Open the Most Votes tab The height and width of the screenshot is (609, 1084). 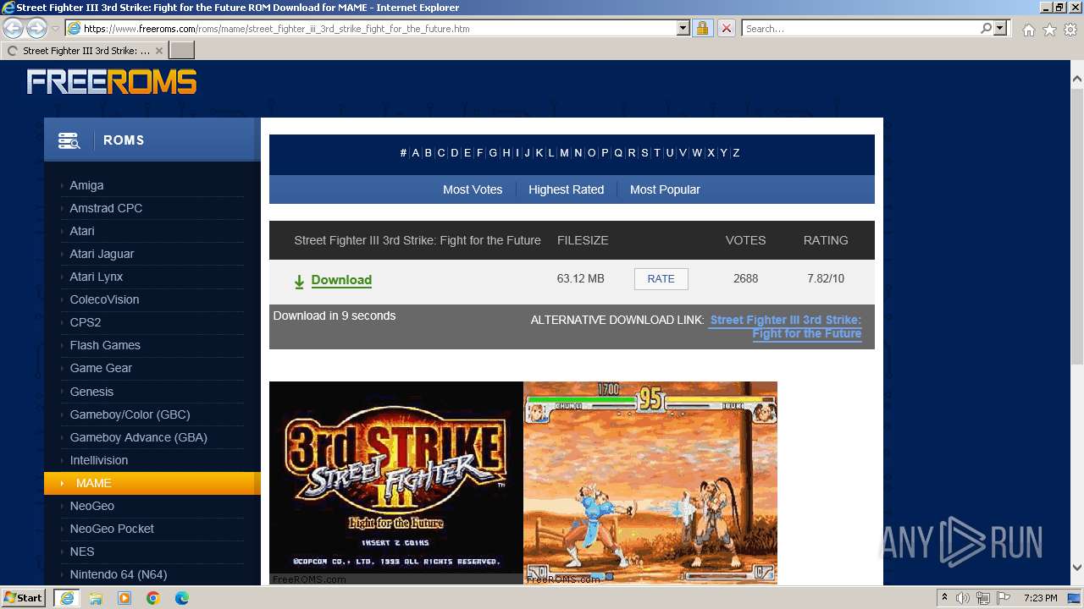[x=473, y=189]
